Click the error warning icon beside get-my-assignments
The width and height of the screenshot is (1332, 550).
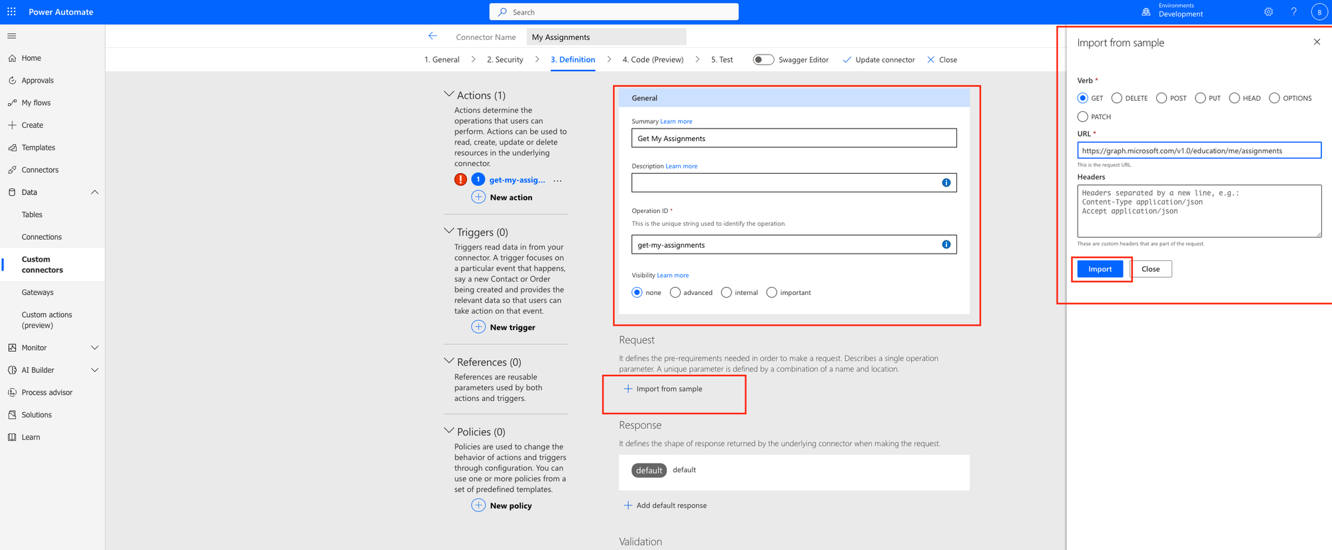(460, 179)
